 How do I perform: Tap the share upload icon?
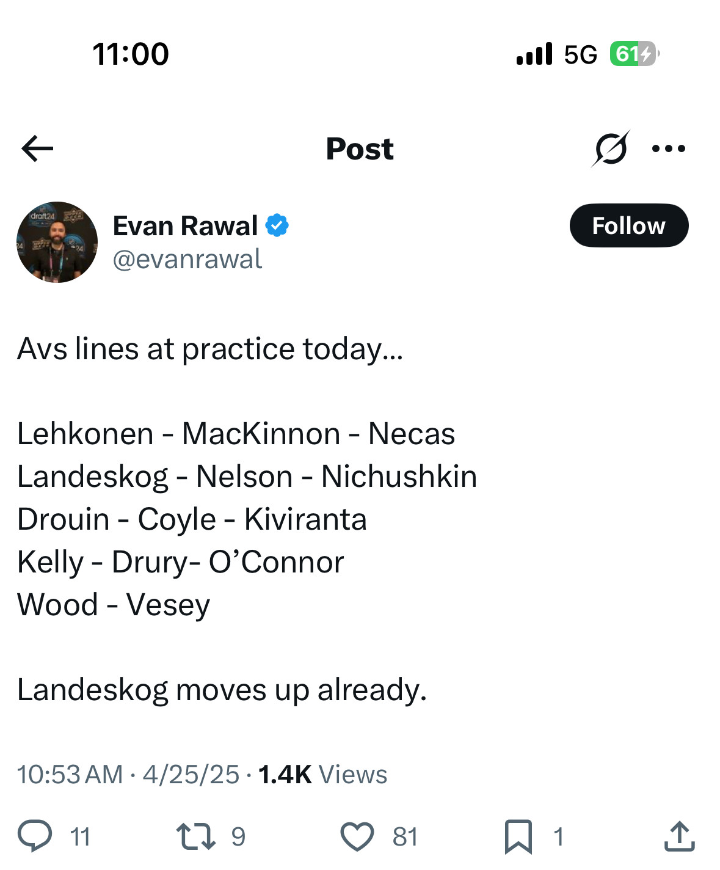(x=679, y=836)
